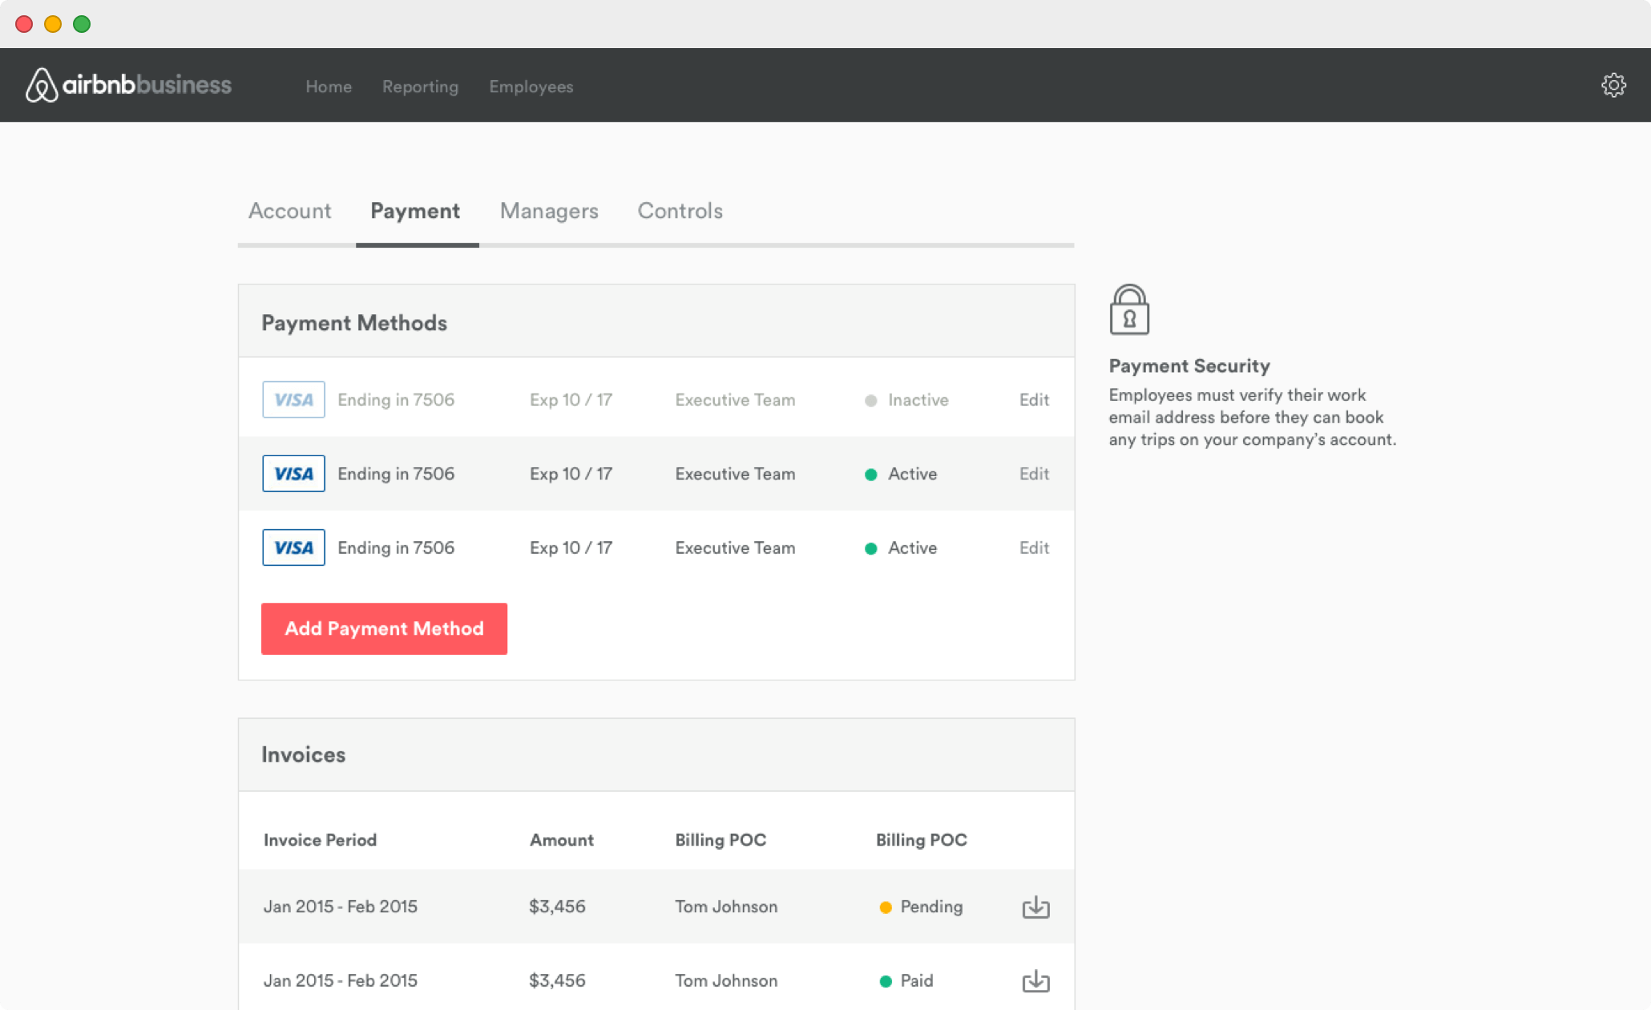Viewport: 1651px width, 1010px height.
Task: Select the Payment tab
Action: click(x=415, y=211)
